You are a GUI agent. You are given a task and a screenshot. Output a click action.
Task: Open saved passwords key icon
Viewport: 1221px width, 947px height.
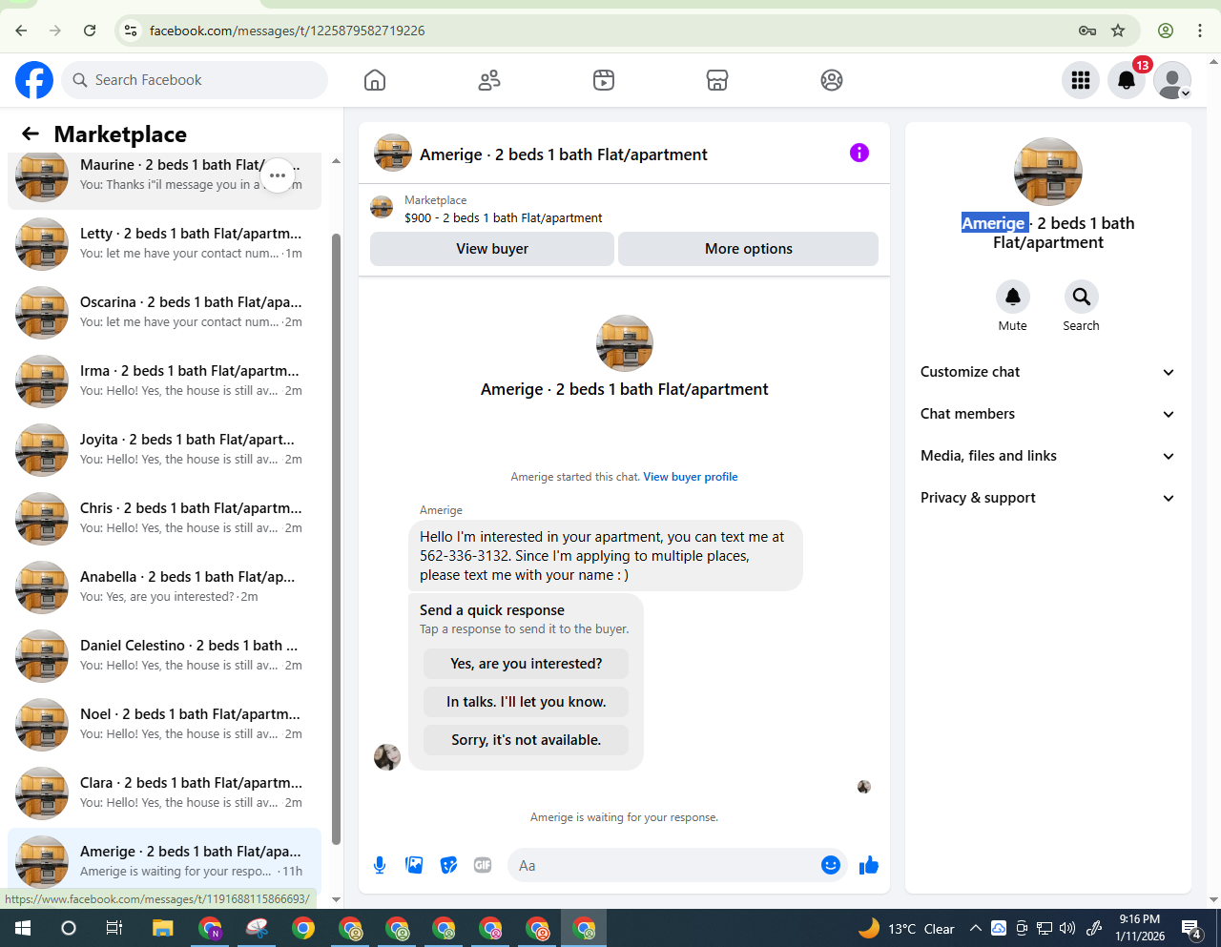click(x=1087, y=31)
